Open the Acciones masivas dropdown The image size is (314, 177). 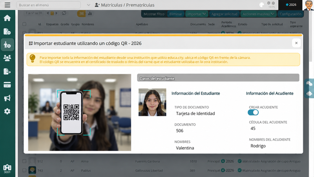tap(258, 14)
